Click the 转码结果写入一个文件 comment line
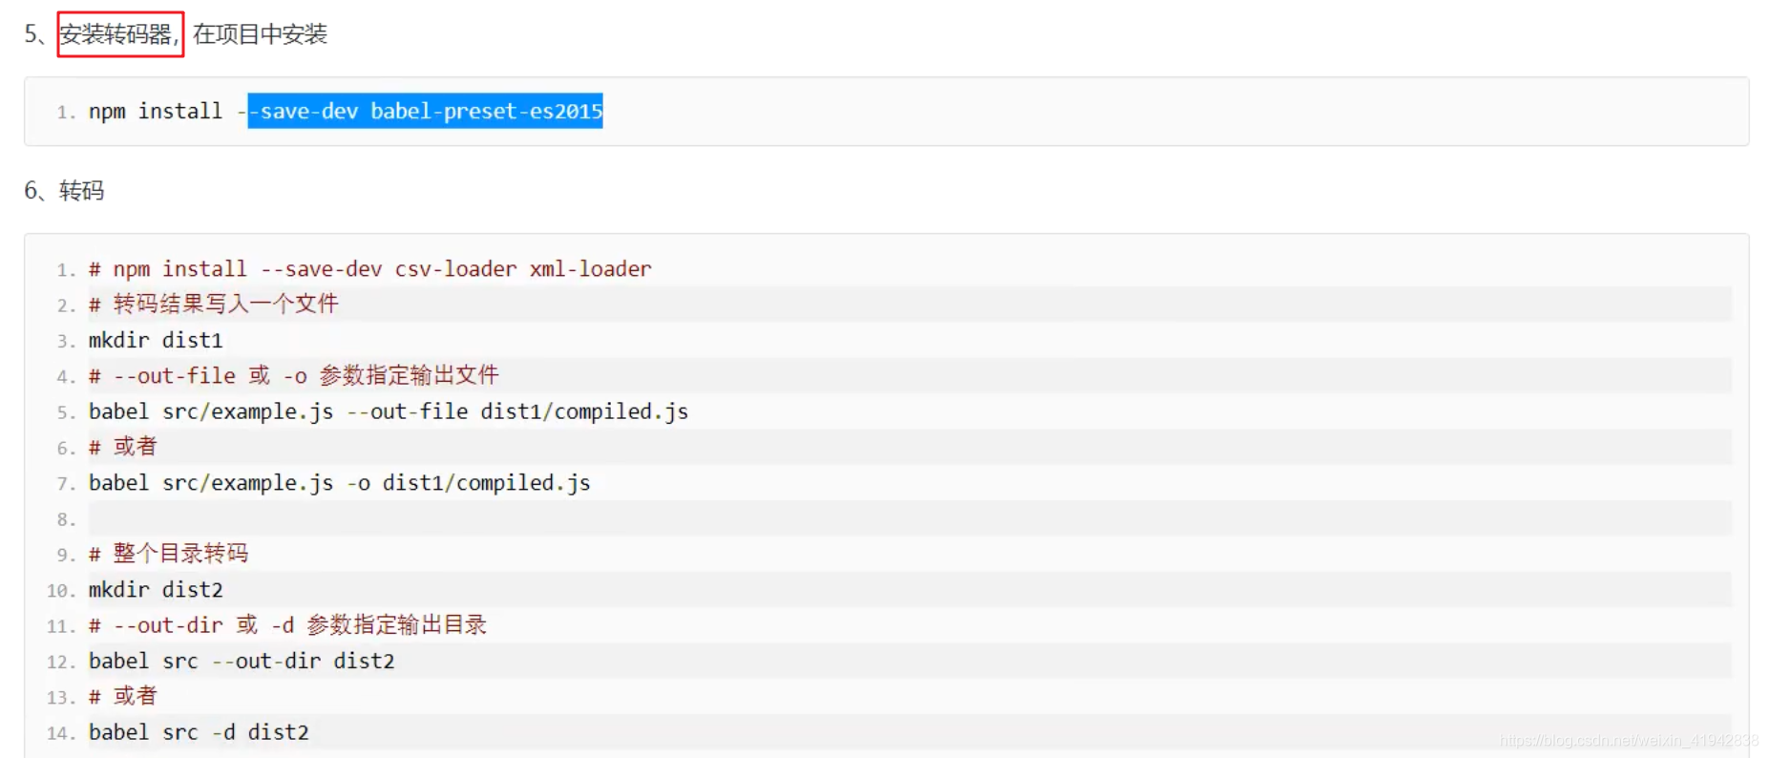 coord(214,305)
